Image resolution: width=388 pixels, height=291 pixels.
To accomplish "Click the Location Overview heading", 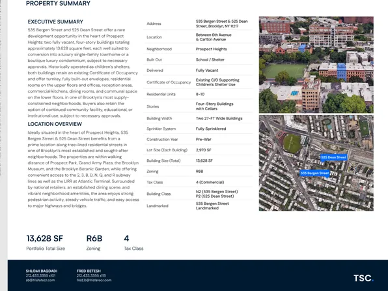I will 55,124.
